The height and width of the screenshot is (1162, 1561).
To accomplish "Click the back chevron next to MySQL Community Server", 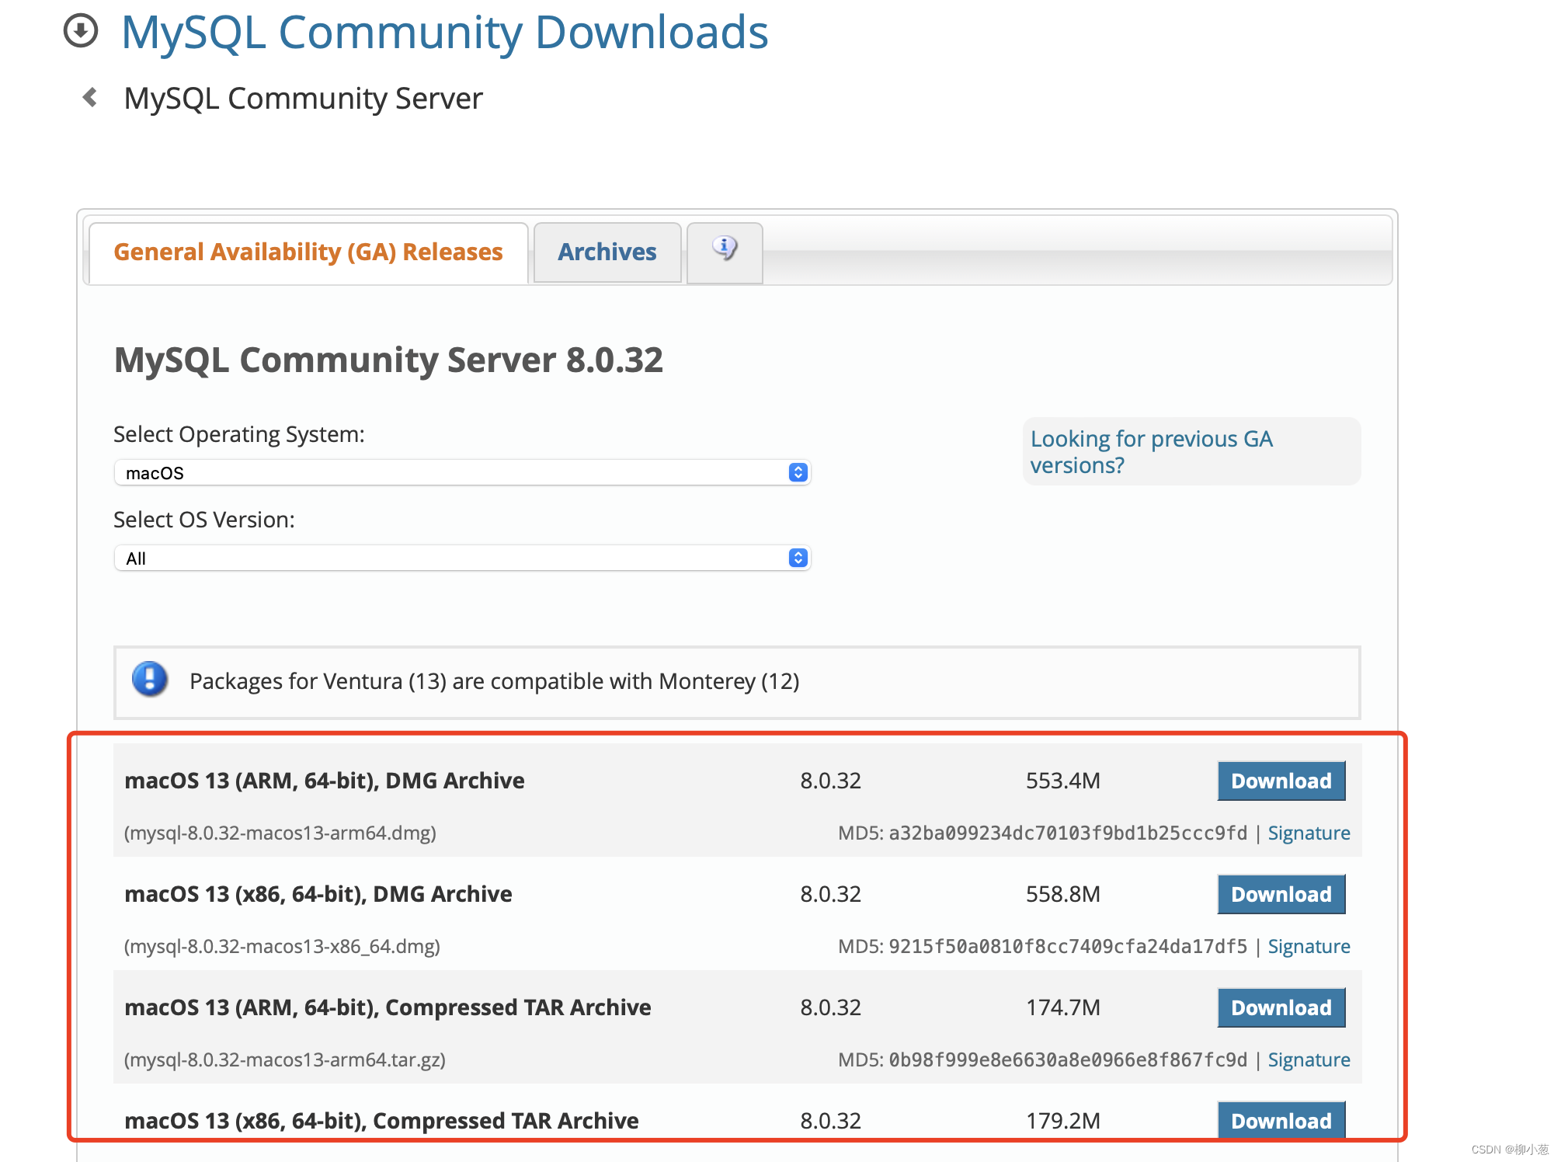I will [90, 97].
